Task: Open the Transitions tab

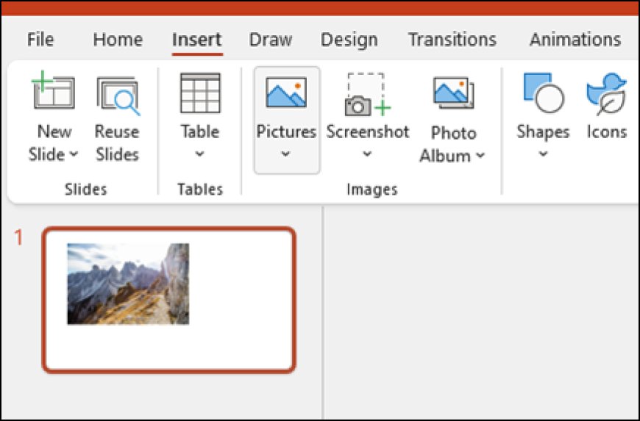Action: tap(452, 40)
